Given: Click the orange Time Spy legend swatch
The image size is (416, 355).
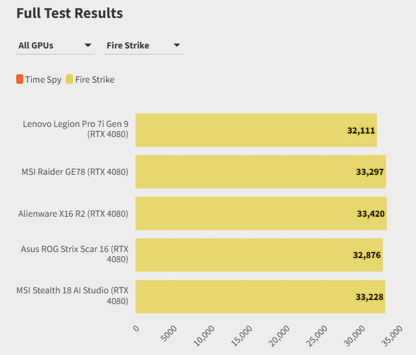Looking at the screenshot, I should click(x=20, y=79).
